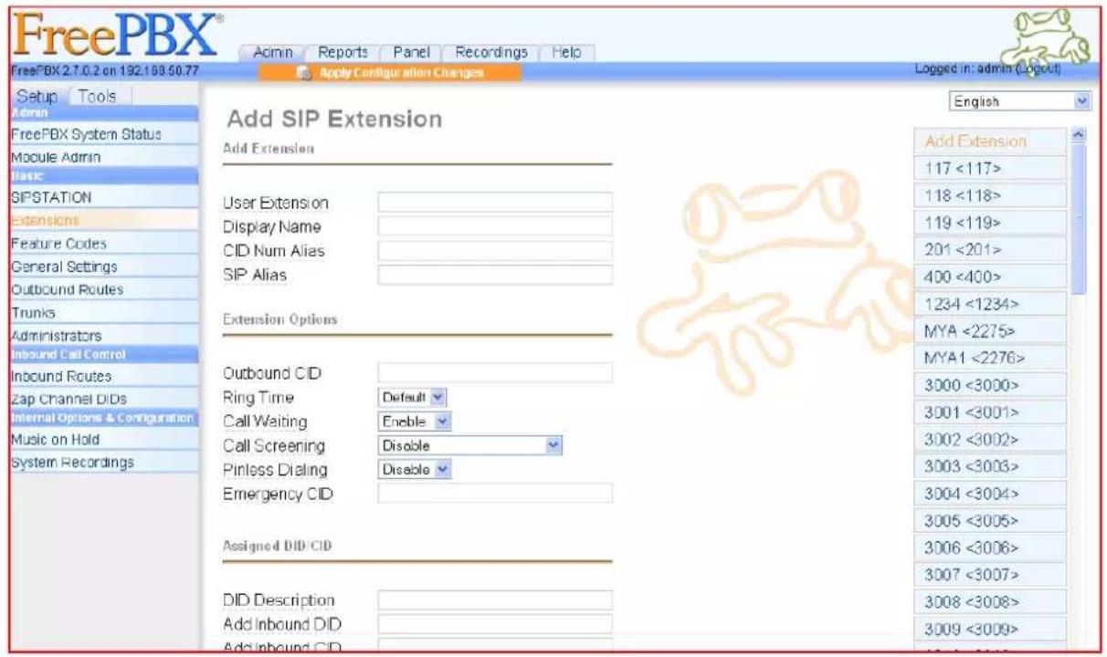Screen dimensions: 1107x657
Task: Select extension MYA <2275>
Action: coord(989,330)
